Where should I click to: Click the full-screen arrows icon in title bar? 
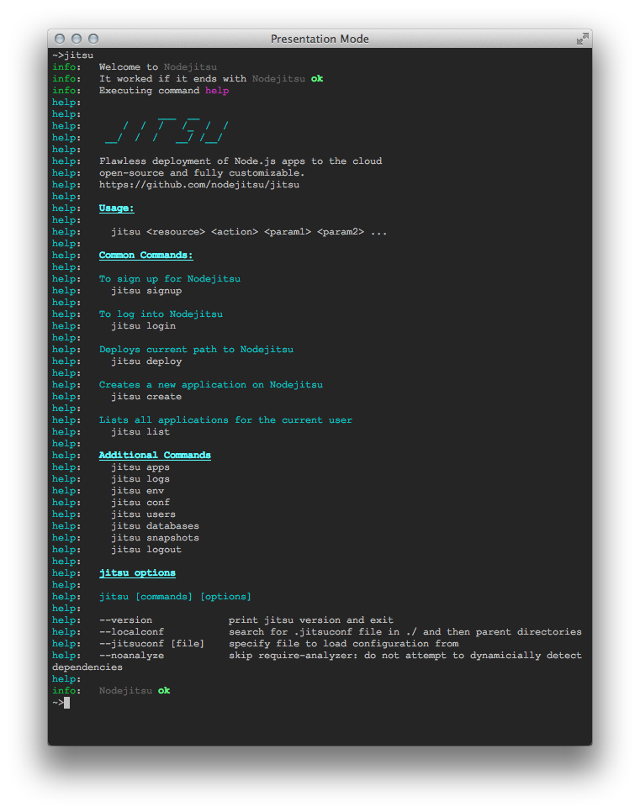click(x=582, y=39)
